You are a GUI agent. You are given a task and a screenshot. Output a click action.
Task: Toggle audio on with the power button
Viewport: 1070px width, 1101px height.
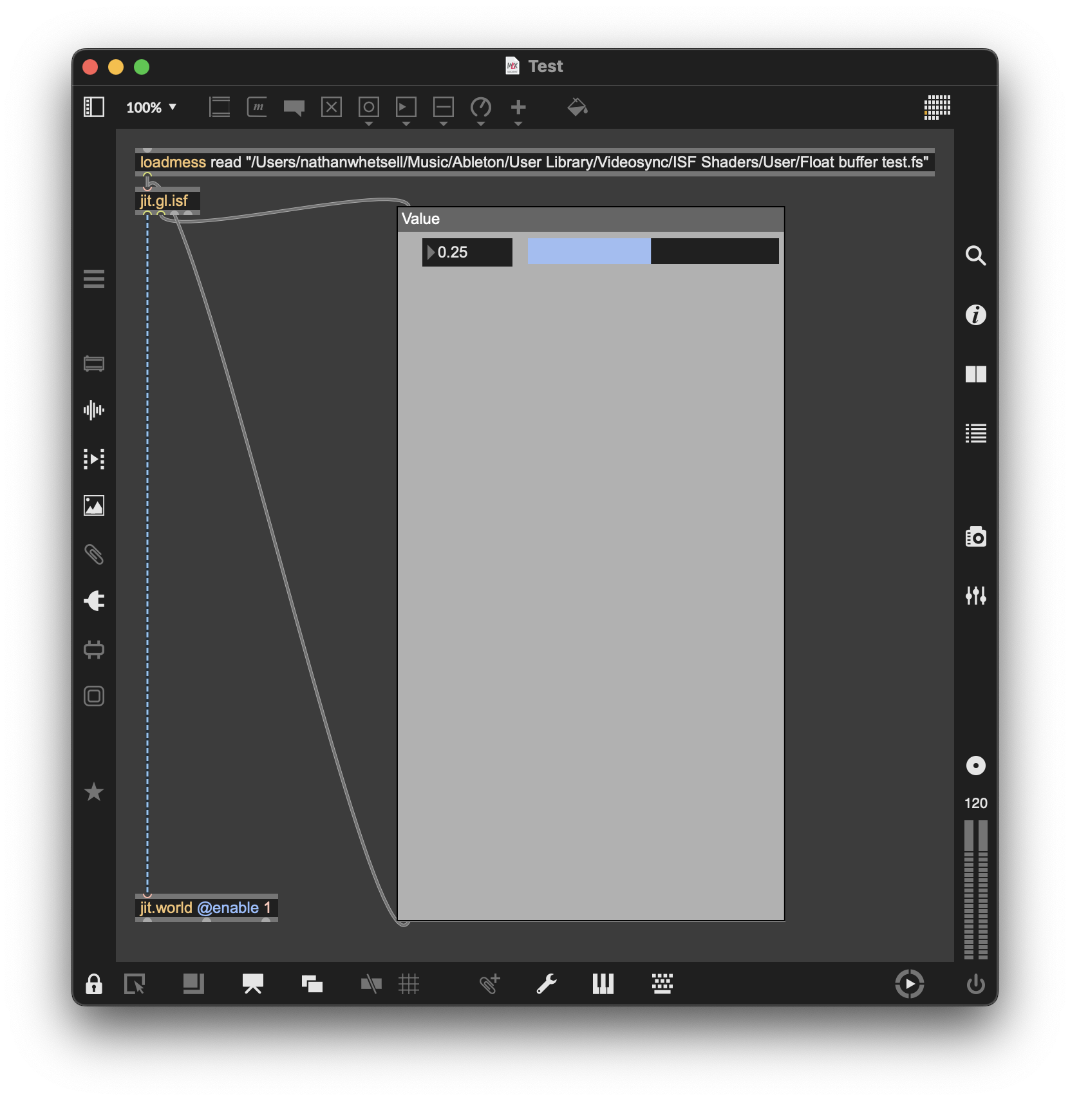click(975, 984)
